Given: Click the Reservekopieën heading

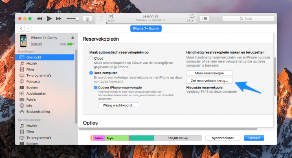Looking at the screenshot, I should (101, 39).
